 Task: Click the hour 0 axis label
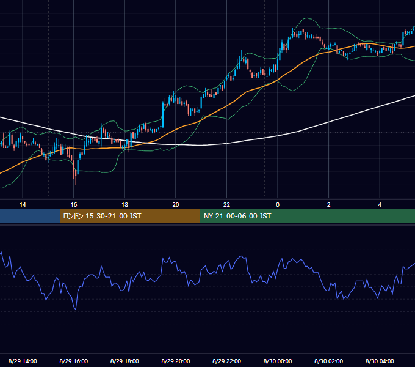(x=278, y=205)
